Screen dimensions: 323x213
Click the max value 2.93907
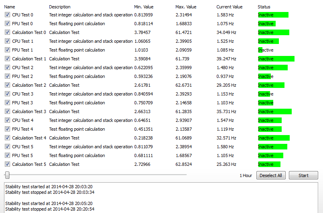click(183, 120)
